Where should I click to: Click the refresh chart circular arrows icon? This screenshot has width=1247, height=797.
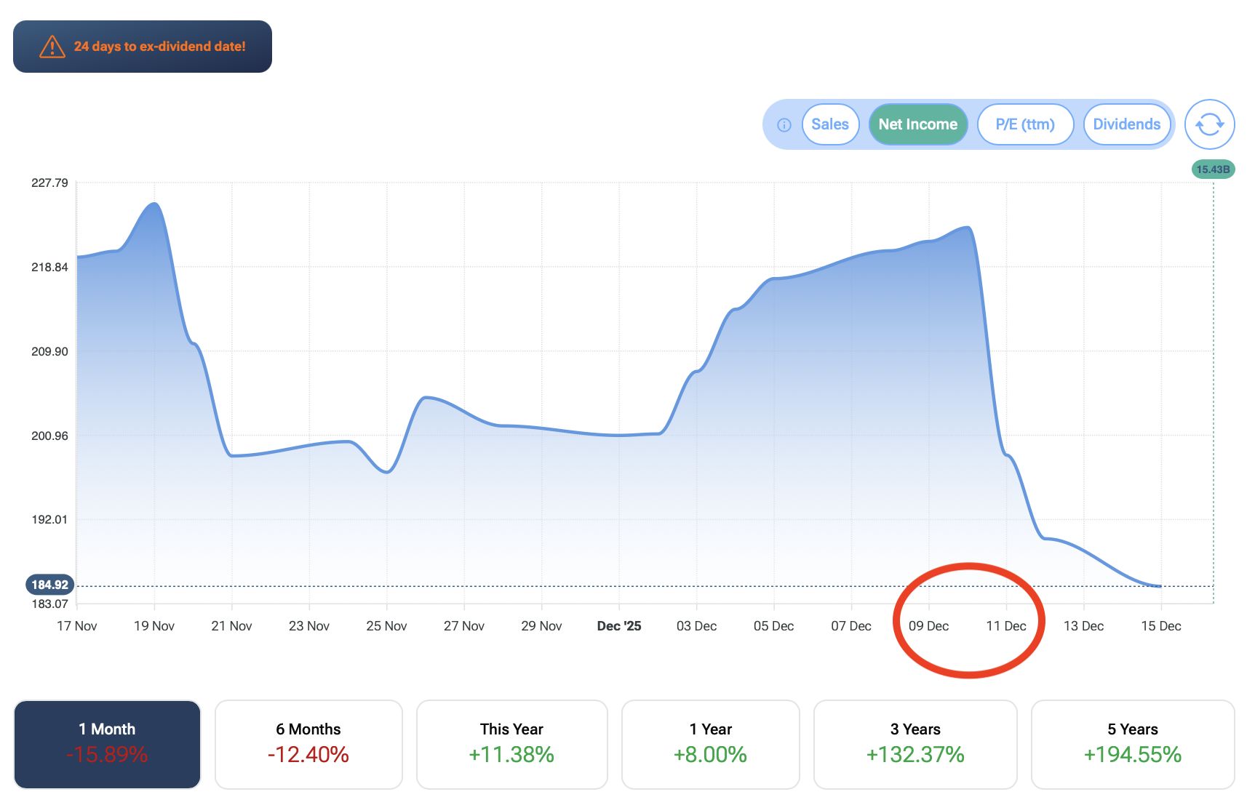point(1209,124)
